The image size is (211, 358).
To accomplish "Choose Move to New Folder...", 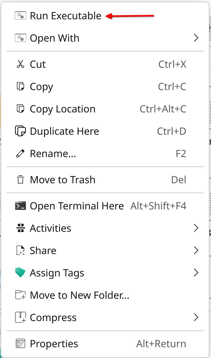I will tap(105, 295).
